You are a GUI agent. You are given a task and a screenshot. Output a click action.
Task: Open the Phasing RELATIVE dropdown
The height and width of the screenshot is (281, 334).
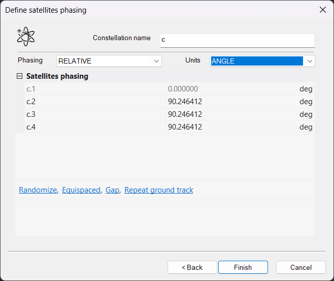click(x=109, y=61)
